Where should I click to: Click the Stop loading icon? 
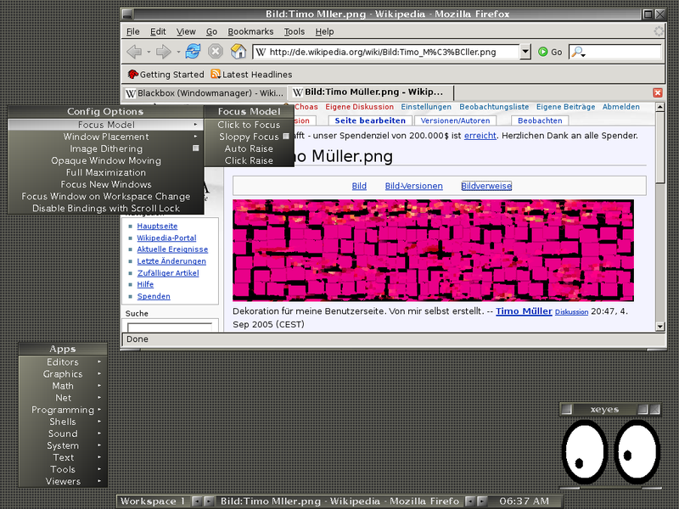pos(215,51)
